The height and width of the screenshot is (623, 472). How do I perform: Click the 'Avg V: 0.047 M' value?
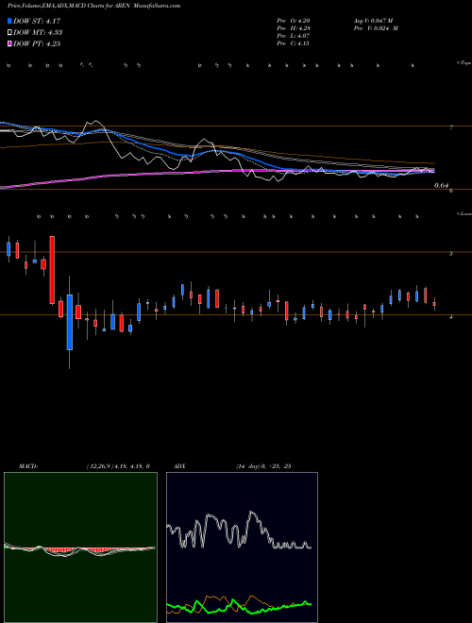point(374,21)
